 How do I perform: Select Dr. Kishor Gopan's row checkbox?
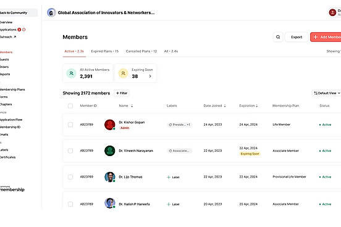(x=70, y=125)
